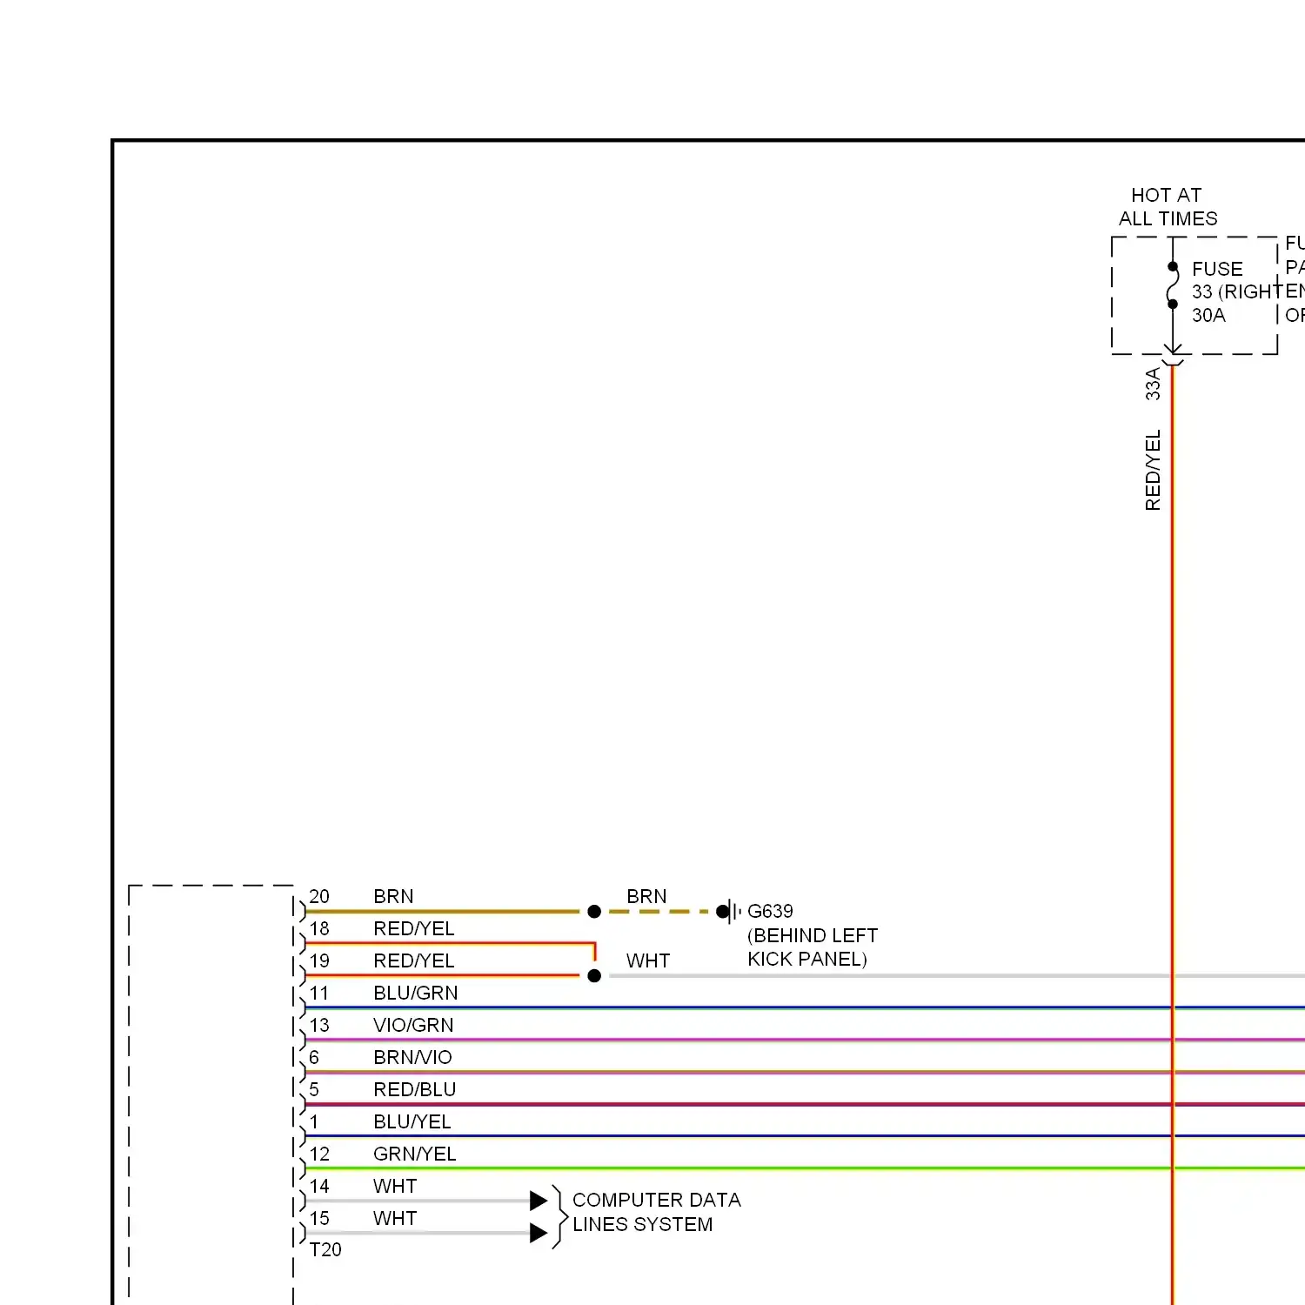
Task: Select pin number 18
Action: click(x=319, y=928)
